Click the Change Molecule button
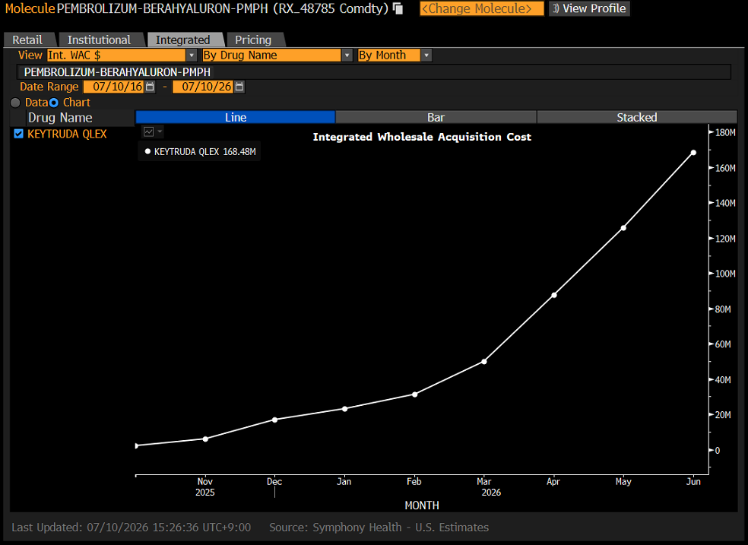This screenshot has height=545, width=748. (x=481, y=8)
